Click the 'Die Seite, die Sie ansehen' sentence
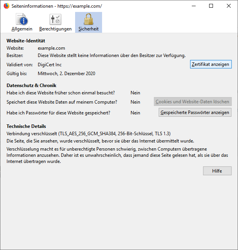Image resolution: width=238 pixels, height=250 pixels. point(100,141)
